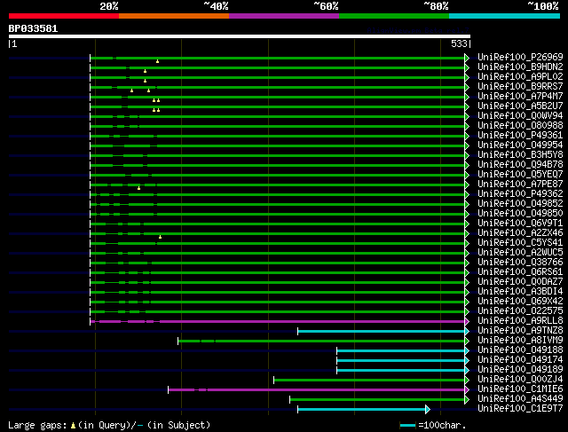Click the white BP033581 query sequence bar
568x432 pixels.
click(240, 36)
